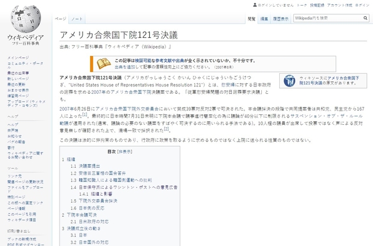This screenshot has width=373, height=246.
Task: Open the 履歴表示 tab
Action: 281,19
